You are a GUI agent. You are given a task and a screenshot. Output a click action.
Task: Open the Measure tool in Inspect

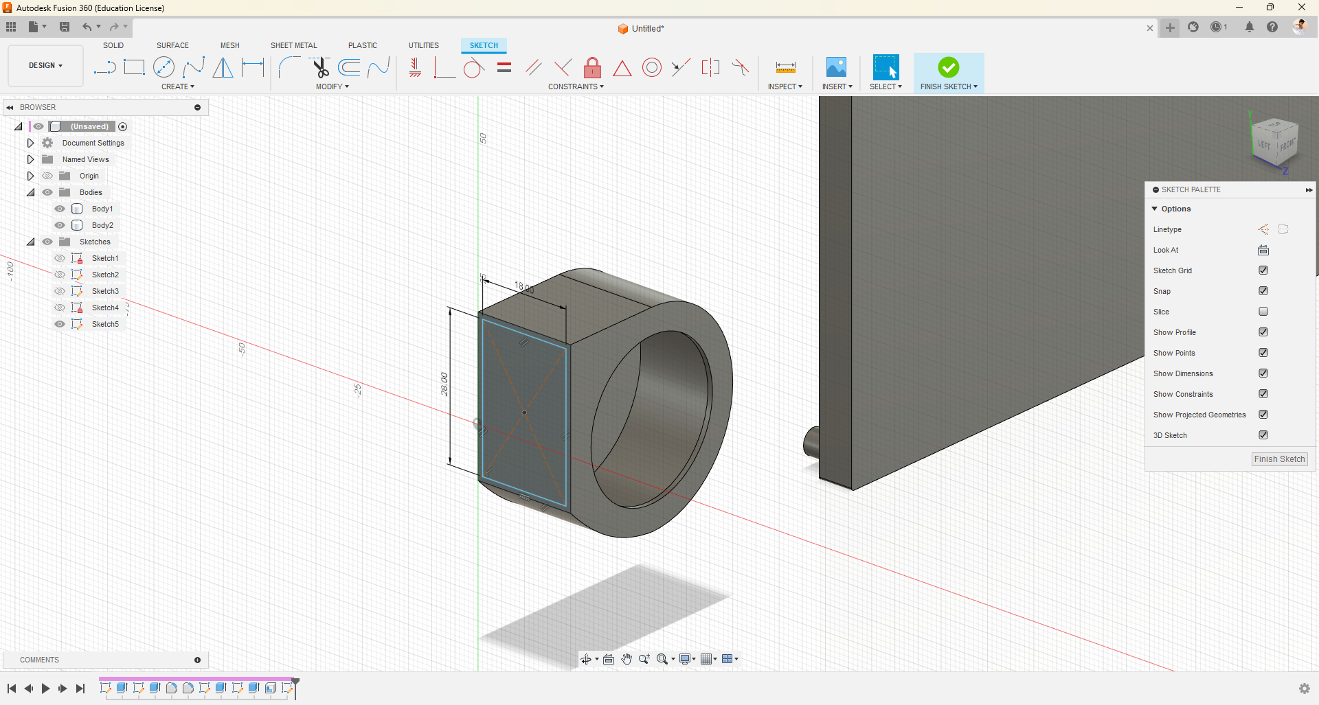click(785, 67)
